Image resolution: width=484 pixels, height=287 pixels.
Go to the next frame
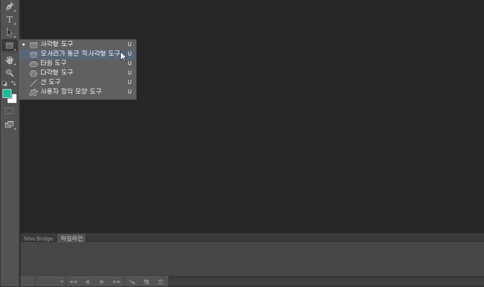coord(117,282)
